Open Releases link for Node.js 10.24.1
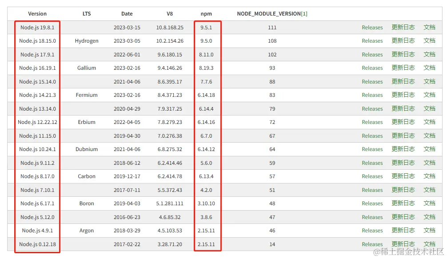The width and height of the screenshot is (447, 259). (372, 149)
